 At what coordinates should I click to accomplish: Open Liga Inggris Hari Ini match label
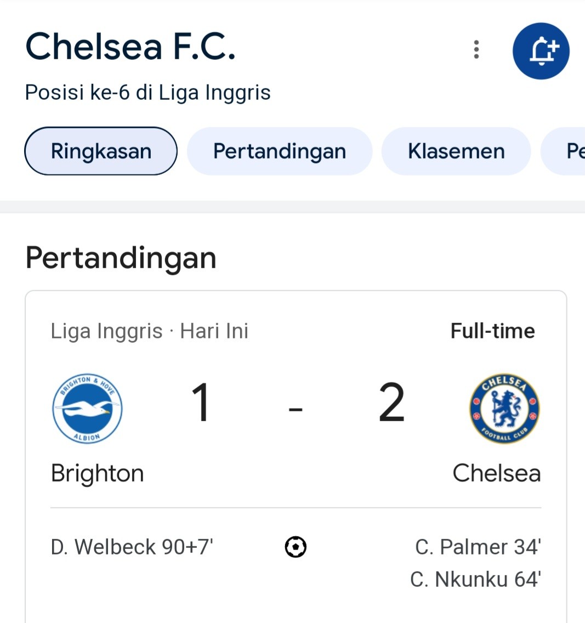pyautogui.click(x=149, y=331)
